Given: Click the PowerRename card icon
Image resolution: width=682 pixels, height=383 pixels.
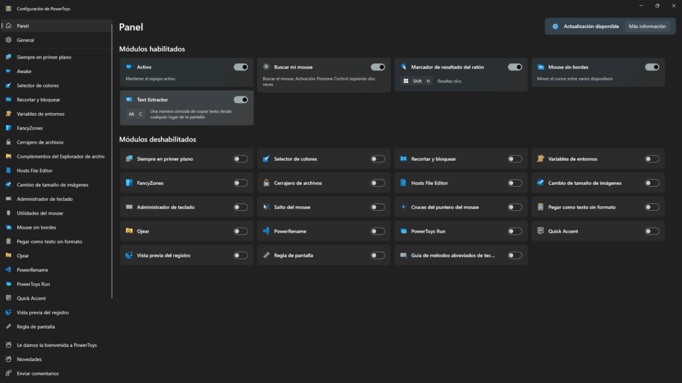Looking at the screenshot, I should click(266, 231).
